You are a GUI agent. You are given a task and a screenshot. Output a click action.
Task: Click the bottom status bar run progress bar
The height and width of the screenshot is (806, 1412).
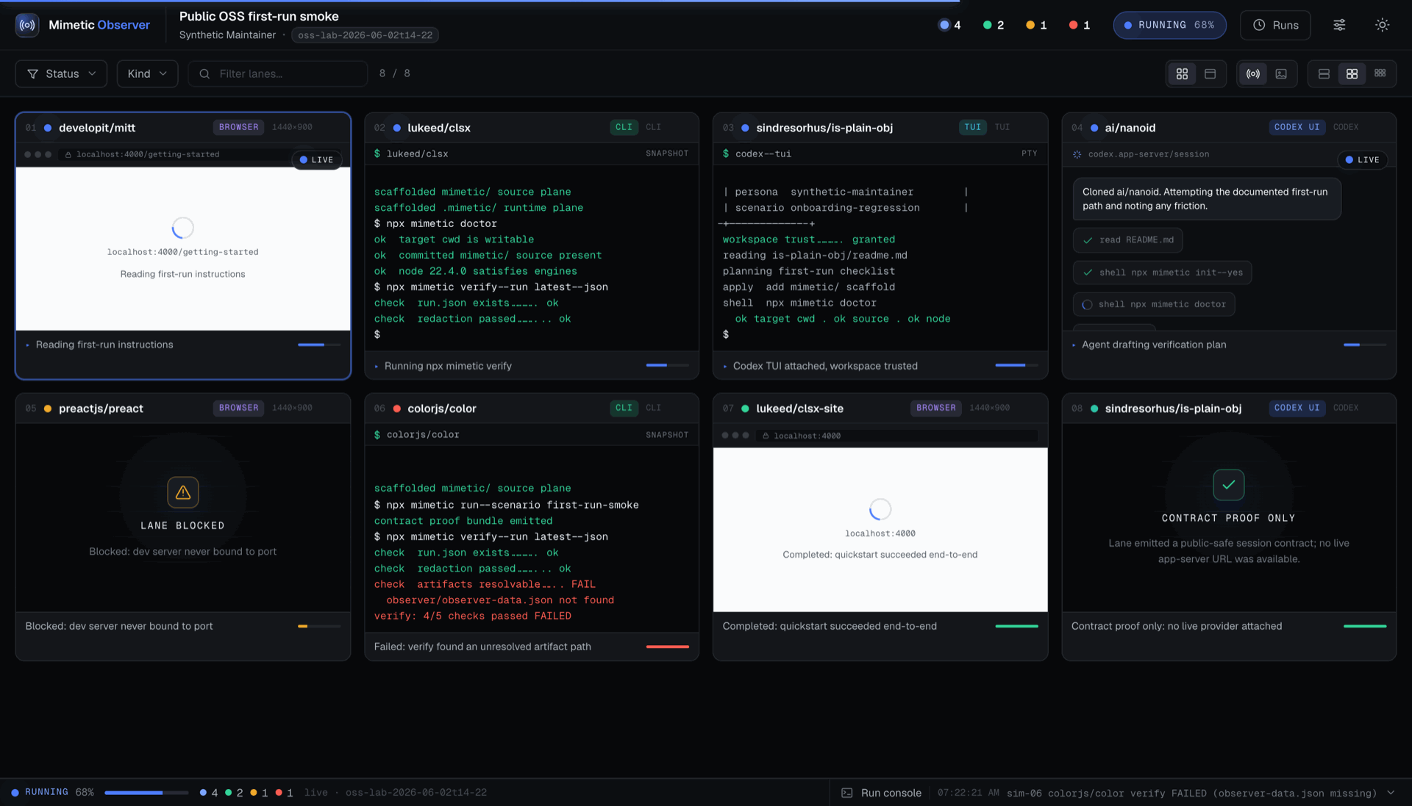tap(146, 793)
